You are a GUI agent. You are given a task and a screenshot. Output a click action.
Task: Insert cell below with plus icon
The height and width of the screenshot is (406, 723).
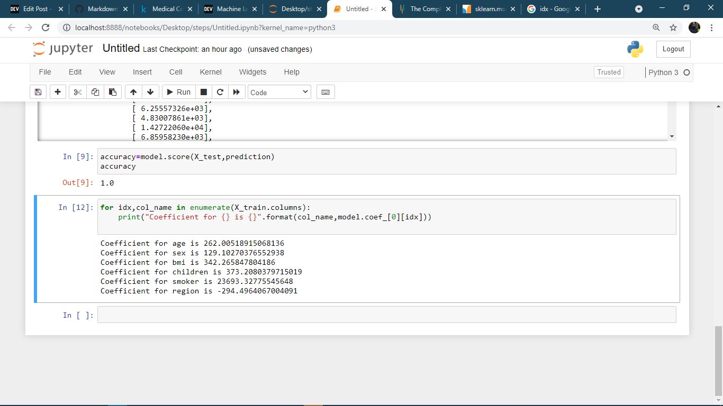click(58, 92)
